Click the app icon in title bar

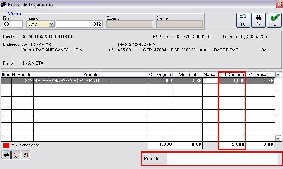[4, 5]
